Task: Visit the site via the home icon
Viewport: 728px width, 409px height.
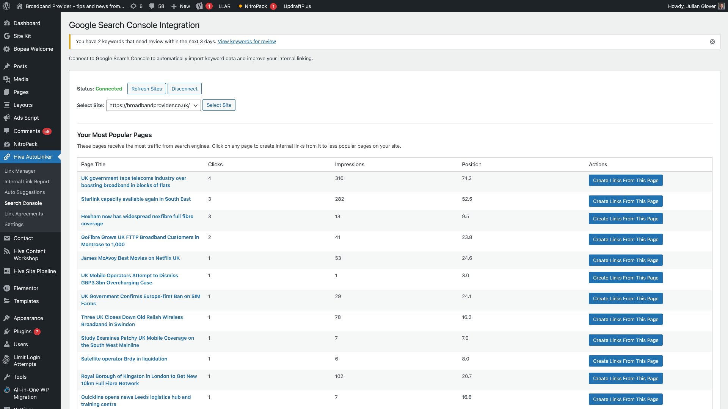Action: [x=20, y=6]
